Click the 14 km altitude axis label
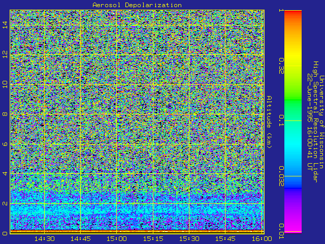The image size is (325, 244). [5, 25]
